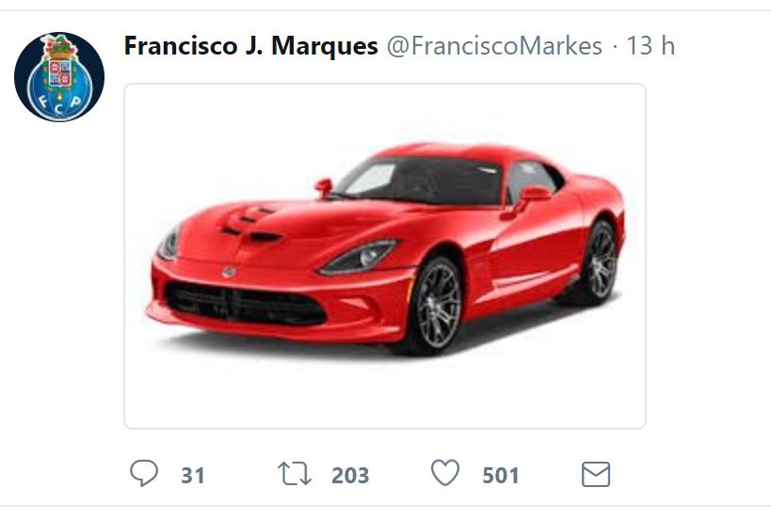Click the retweet count 203
The width and height of the screenshot is (771, 519).
[350, 475]
